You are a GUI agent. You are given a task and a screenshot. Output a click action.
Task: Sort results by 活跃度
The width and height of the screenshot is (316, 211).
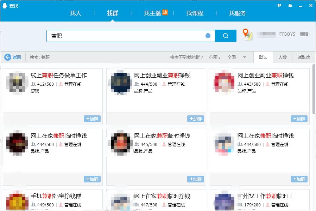pos(303,57)
